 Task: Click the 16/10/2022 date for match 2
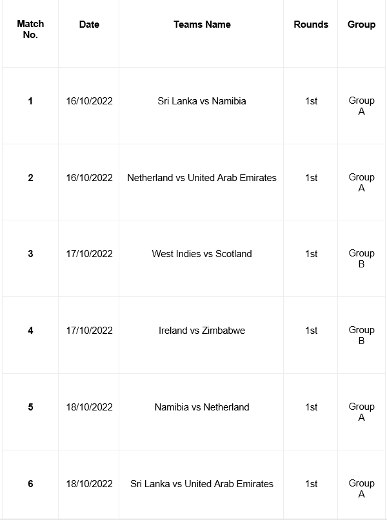tap(89, 178)
